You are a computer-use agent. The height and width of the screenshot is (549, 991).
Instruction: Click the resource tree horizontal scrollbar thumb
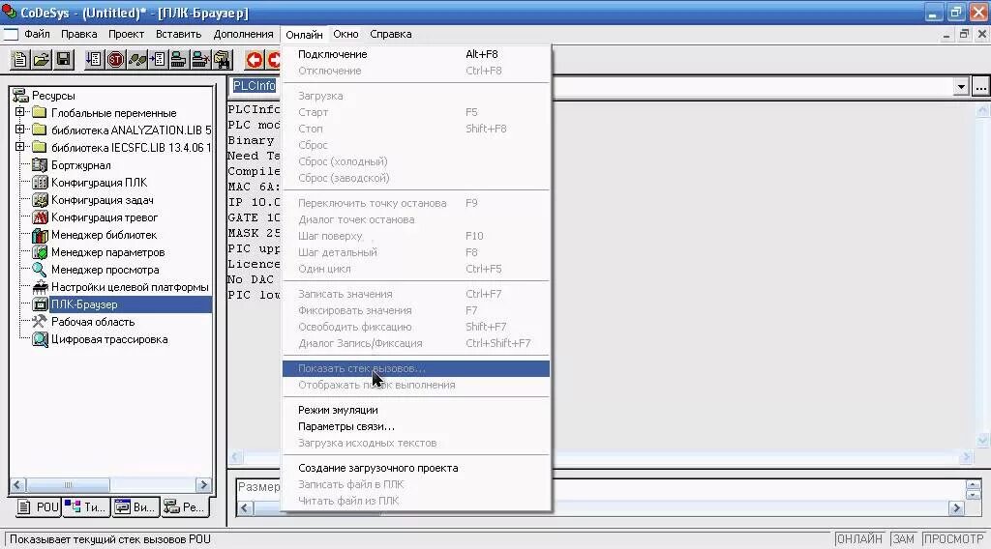click(68, 485)
